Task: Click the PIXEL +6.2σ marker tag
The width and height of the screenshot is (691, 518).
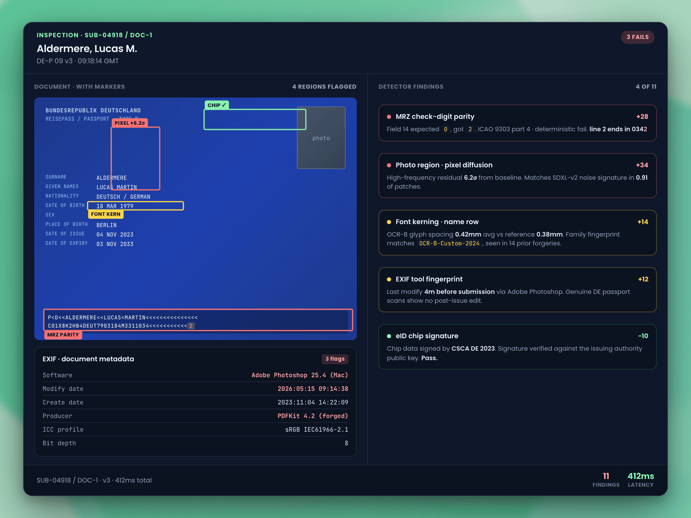Action: tap(130, 123)
